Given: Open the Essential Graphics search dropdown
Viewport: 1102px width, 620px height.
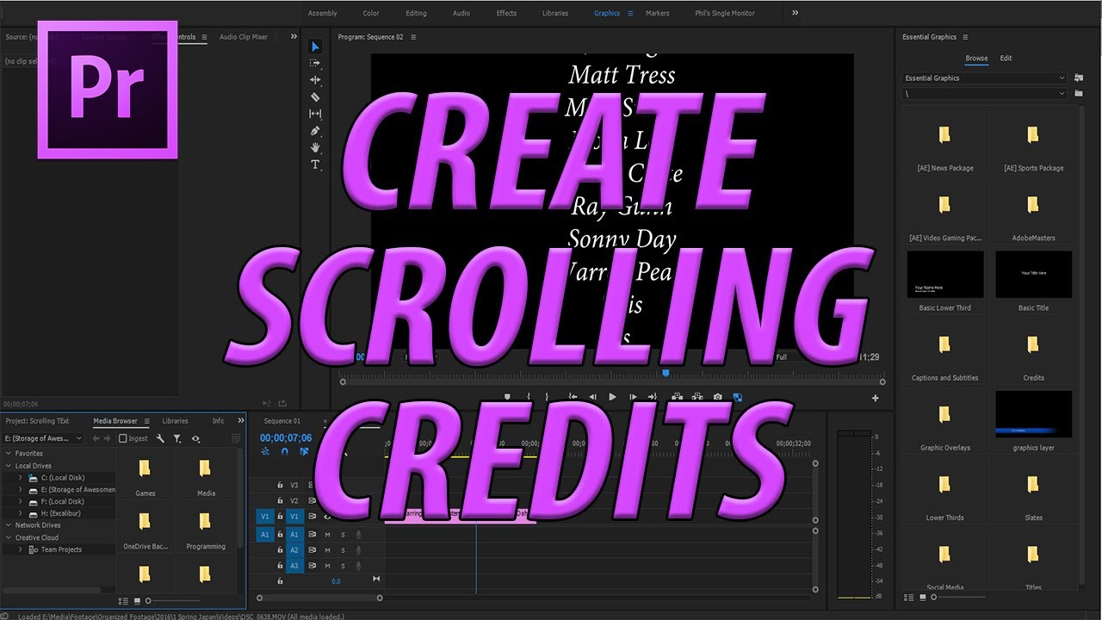Looking at the screenshot, I should (x=1061, y=77).
